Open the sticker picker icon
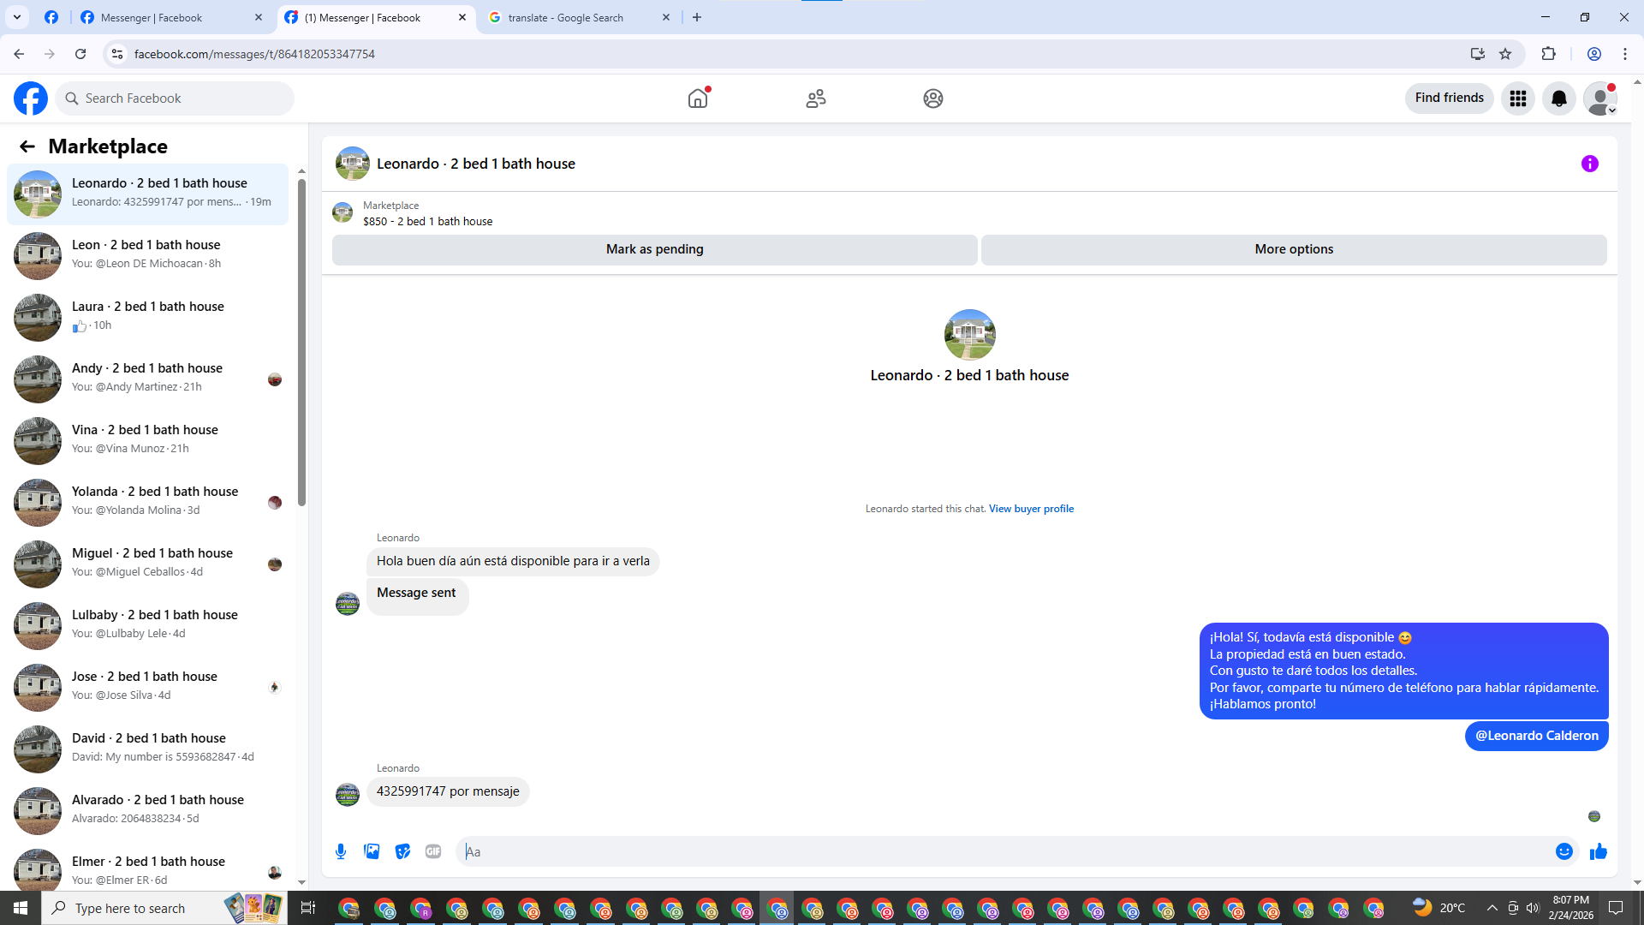 tap(402, 851)
